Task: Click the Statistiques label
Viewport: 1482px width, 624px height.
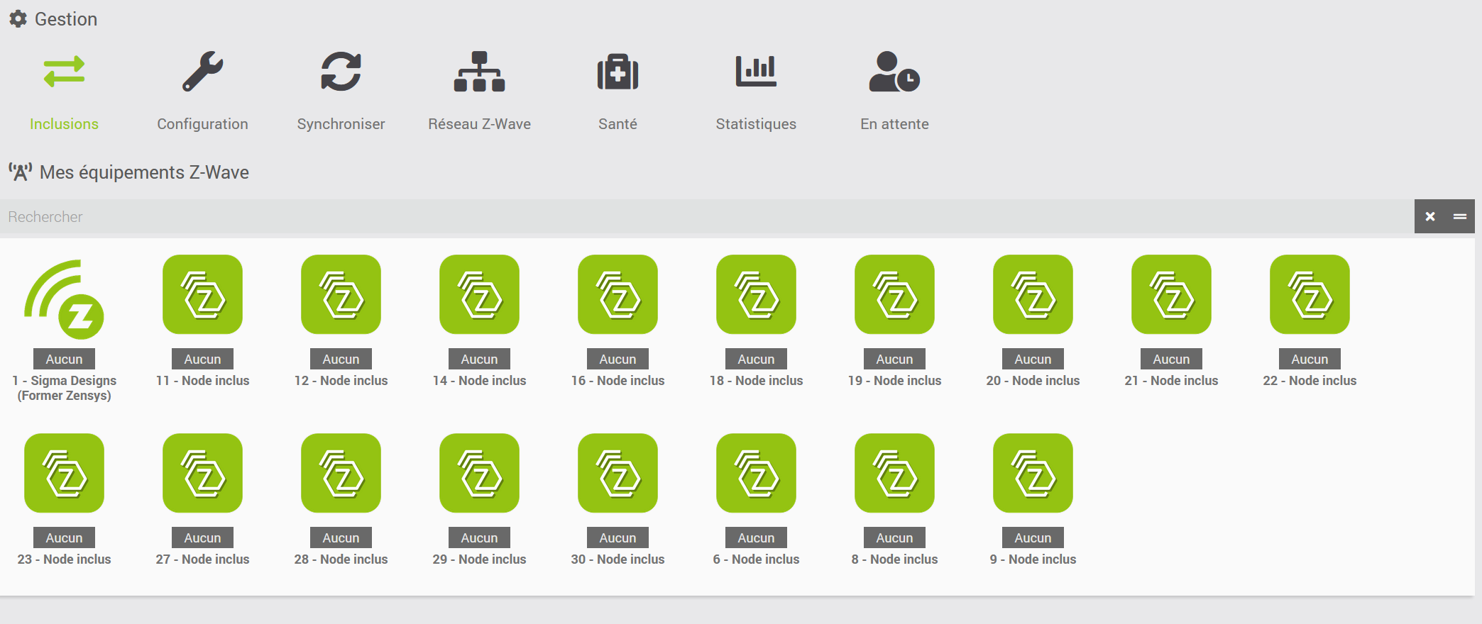Action: coord(756,124)
